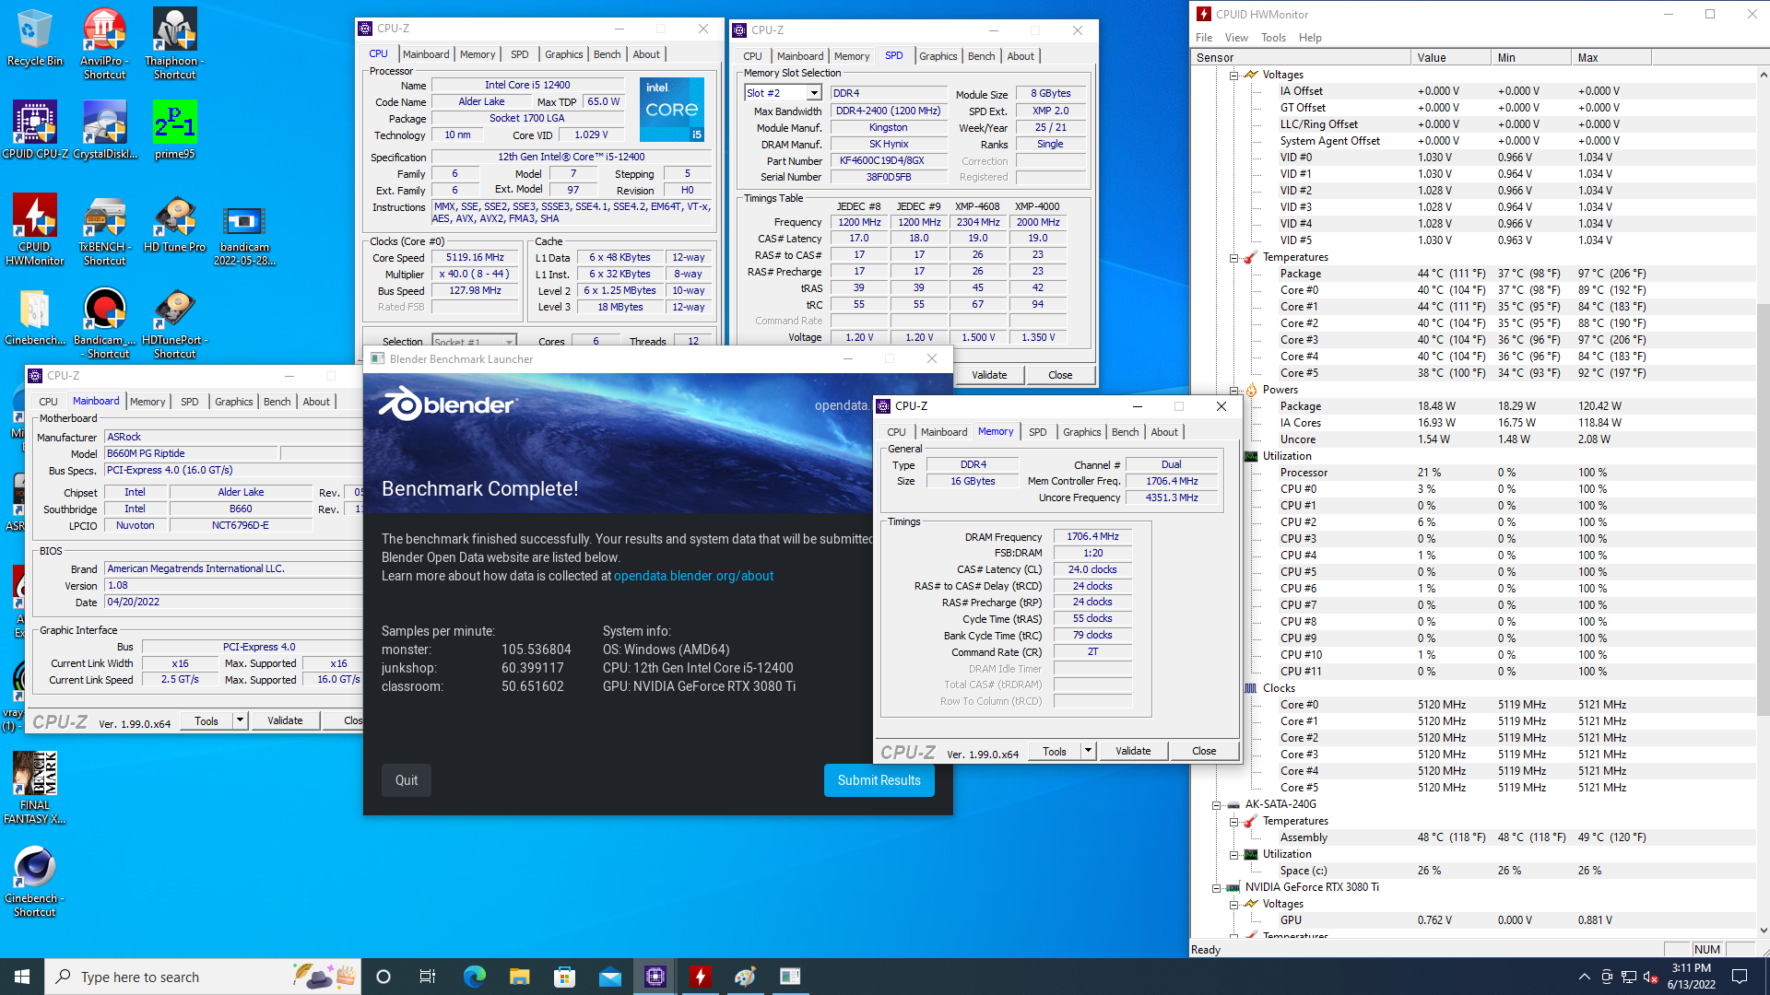Click Quit in Blender Benchmark Launcher
1770x995 pixels.
pos(407,780)
